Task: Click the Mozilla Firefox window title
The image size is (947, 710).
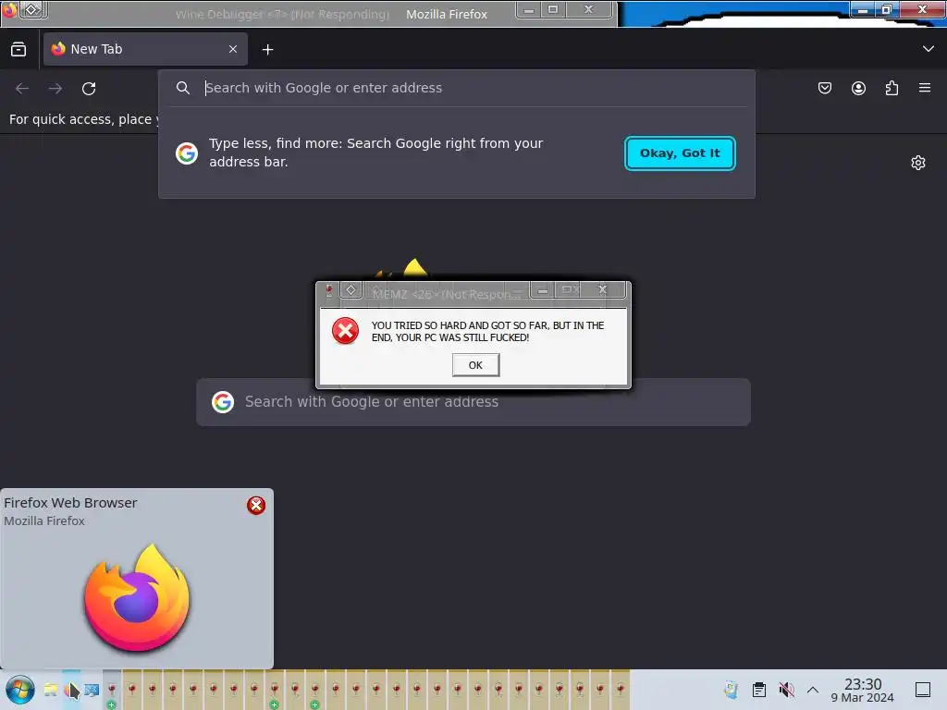Action: 447,14
